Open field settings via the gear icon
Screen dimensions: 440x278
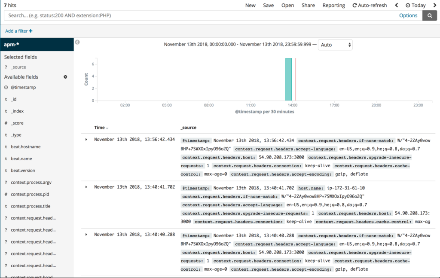click(65, 76)
